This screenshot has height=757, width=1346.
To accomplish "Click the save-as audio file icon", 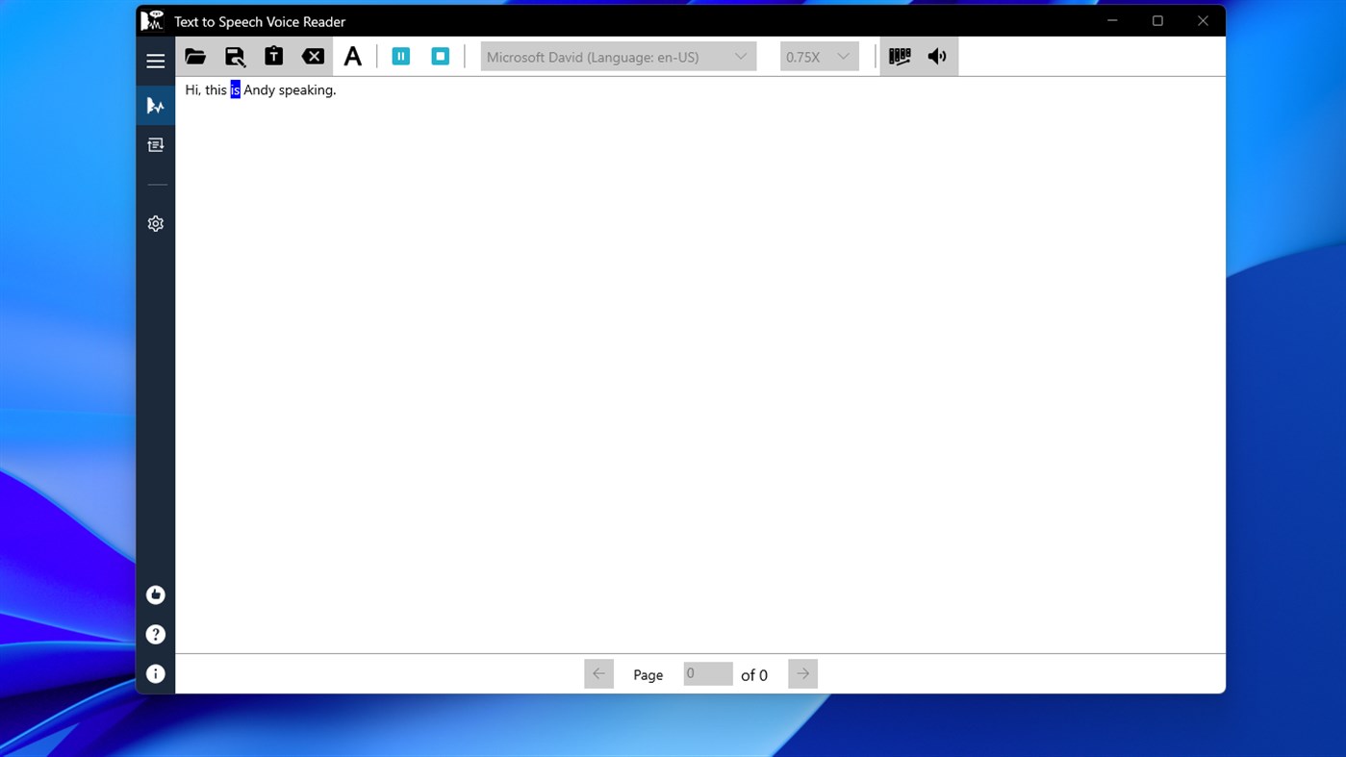I will coord(235,57).
